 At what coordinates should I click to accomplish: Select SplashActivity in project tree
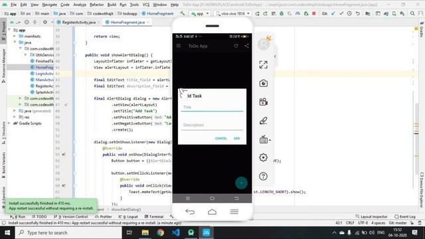click(x=42, y=92)
